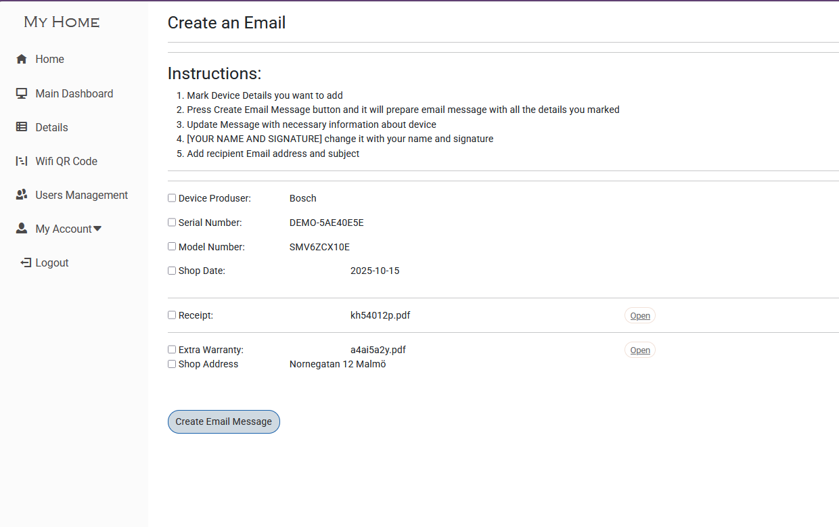Viewport: 839px width, 527px height.
Task: Click the Create an Email heading
Action: point(227,22)
